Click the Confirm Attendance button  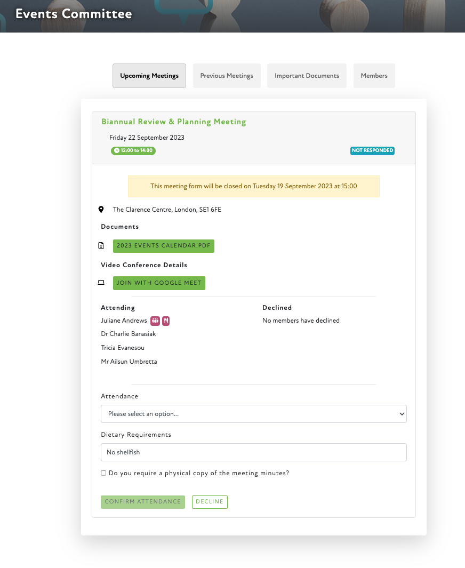click(x=143, y=502)
